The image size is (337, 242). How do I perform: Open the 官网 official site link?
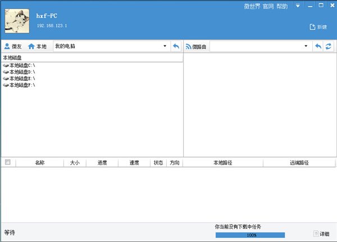[x=268, y=6]
